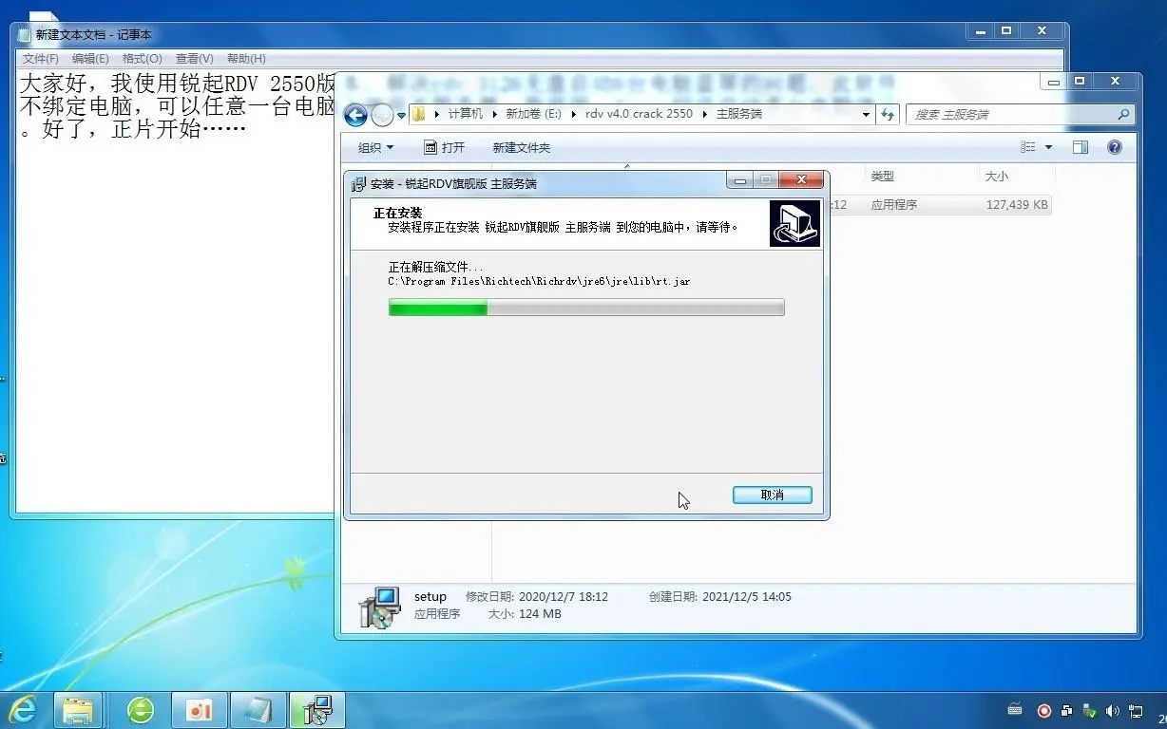This screenshot has height=729, width=1167.
Task: Switch to the setup installer taskbar icon
Action: pos(316,709)
